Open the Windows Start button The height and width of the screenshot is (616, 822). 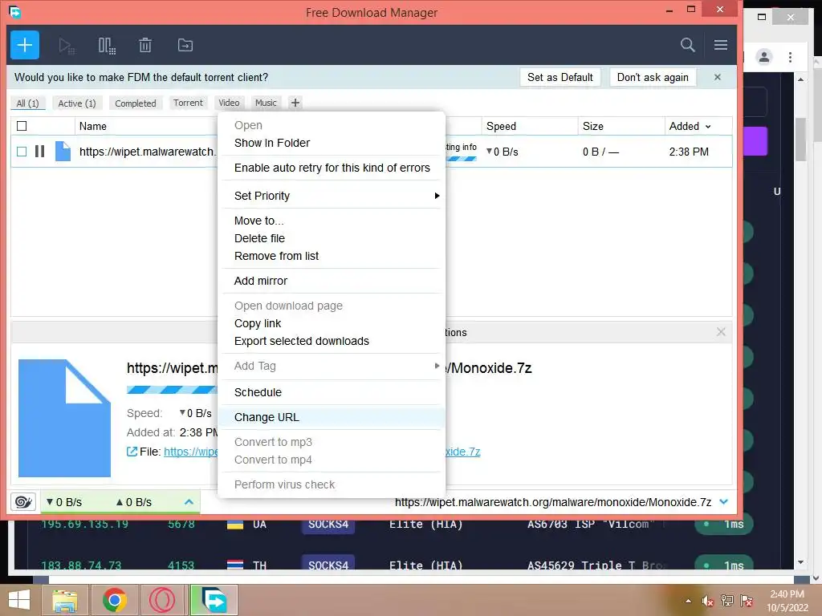(19, 600)
